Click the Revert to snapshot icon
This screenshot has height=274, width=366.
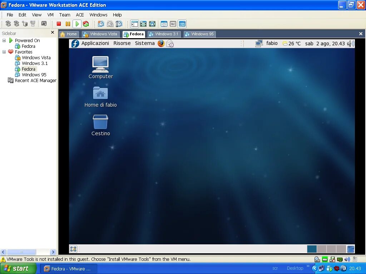[110, 24]
